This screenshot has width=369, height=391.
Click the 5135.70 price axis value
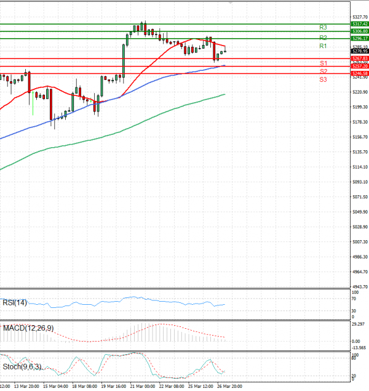click(360, 152)
